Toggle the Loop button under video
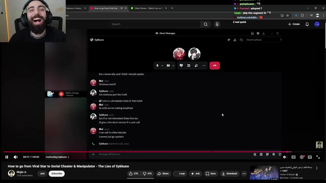326x183 pixels. pyautogui.click(x=179, y=174)
